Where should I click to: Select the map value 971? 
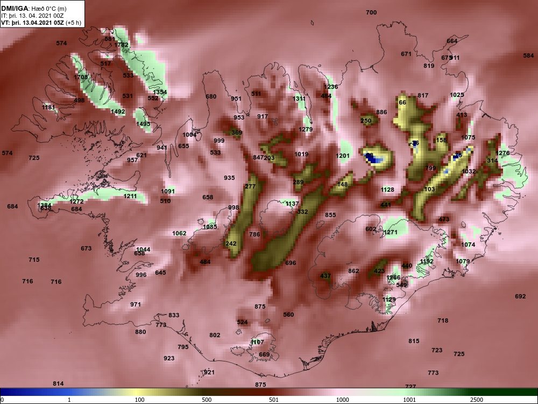[136, 305]
